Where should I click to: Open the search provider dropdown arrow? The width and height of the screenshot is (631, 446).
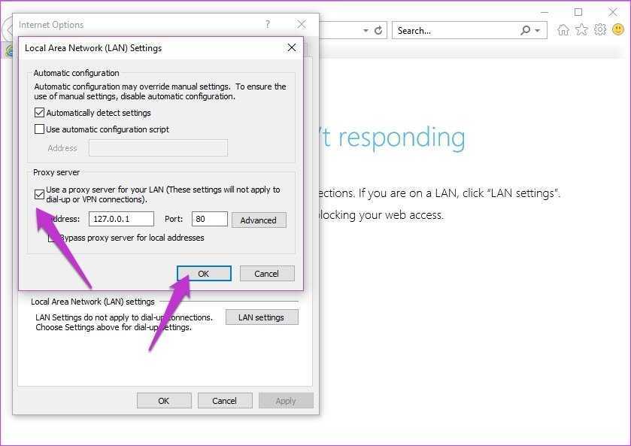[x=537, y=31]
